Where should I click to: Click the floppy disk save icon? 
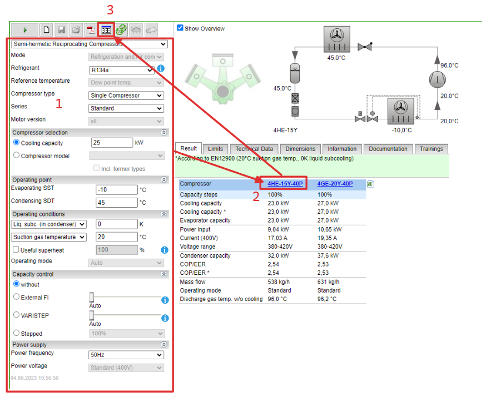[x=61, y=30]
